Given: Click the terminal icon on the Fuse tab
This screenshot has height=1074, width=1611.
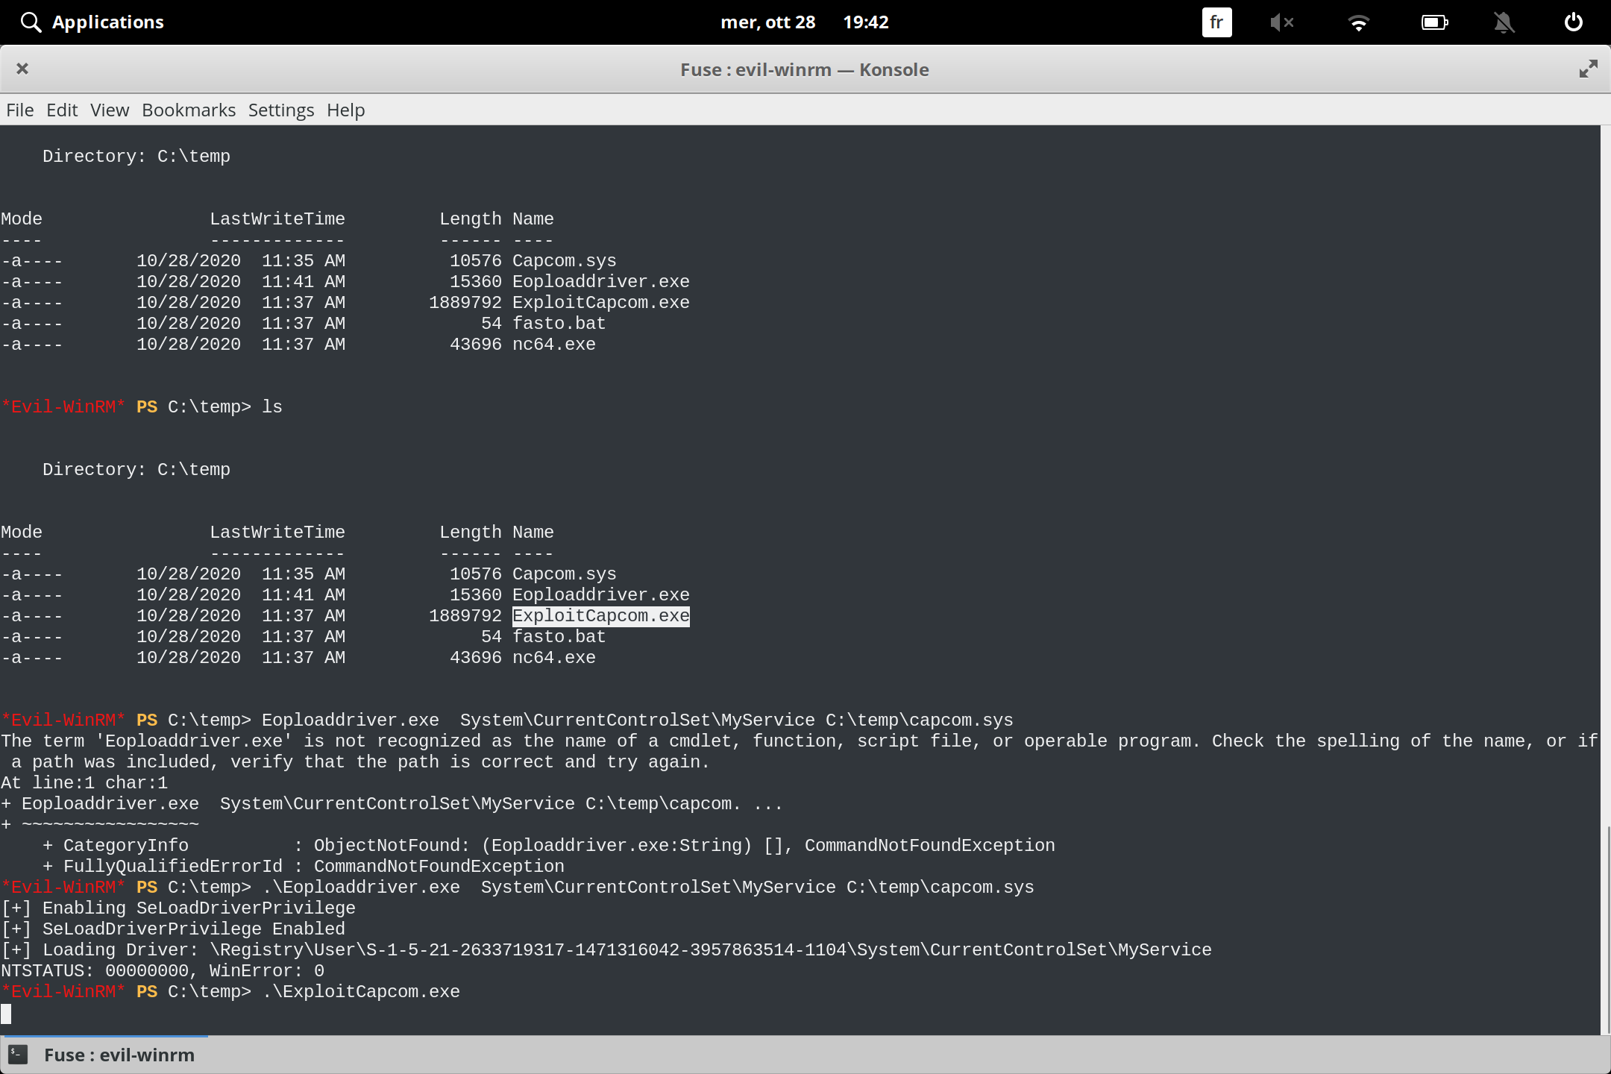Looking at the screenshot, I should point(17,1055).
